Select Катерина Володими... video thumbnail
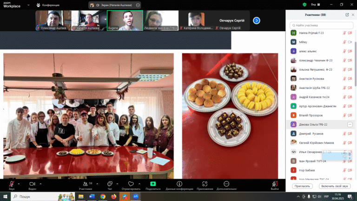 196,20
